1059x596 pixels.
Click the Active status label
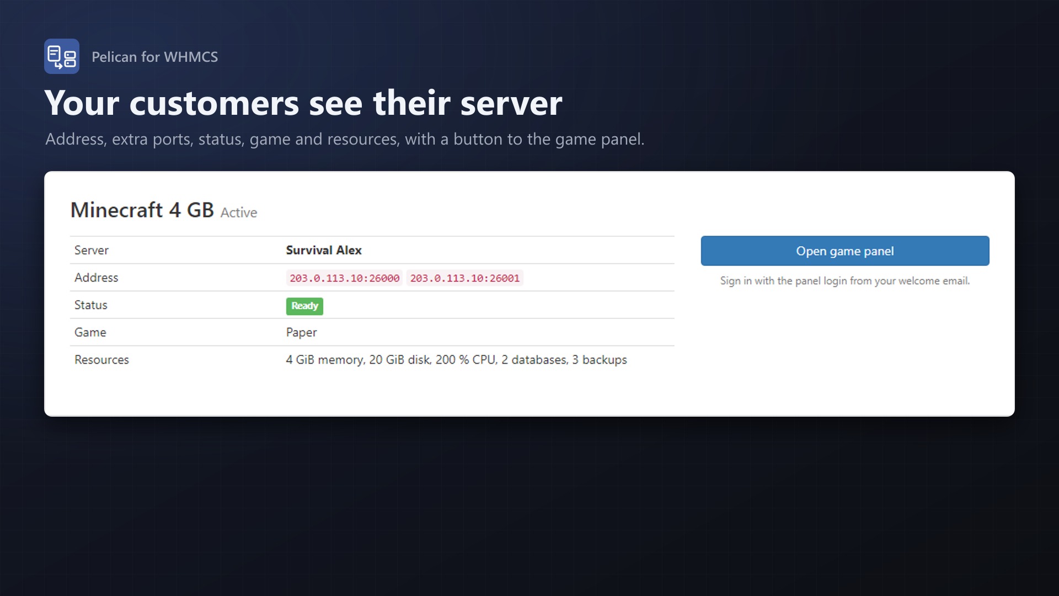click(239, 212)
